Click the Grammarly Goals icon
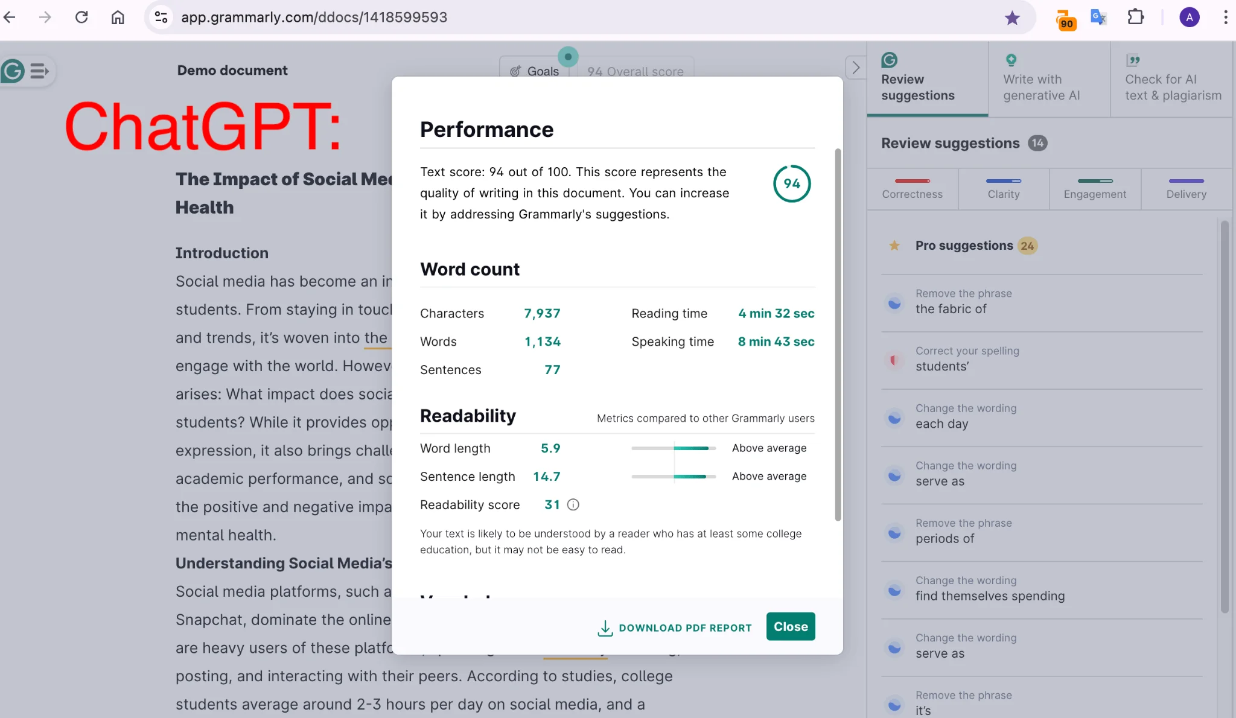The height and width of the screenshot is (718, 1236). 515,70
